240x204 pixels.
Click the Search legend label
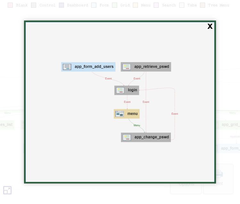click(169, 5)
